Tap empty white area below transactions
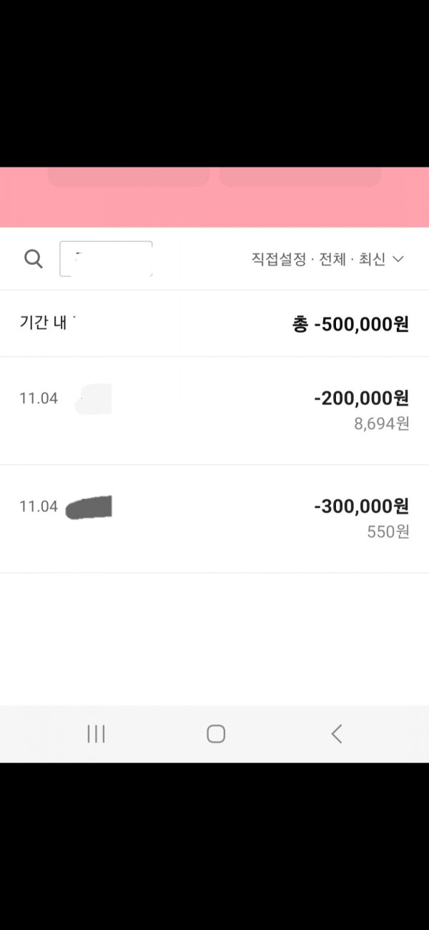Screen dimensions: 429x930 coord(214,639)
